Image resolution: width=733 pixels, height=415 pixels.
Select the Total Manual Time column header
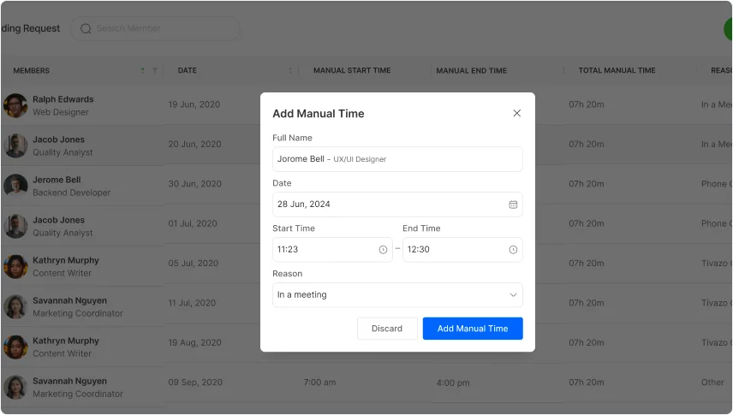point(617,70)
